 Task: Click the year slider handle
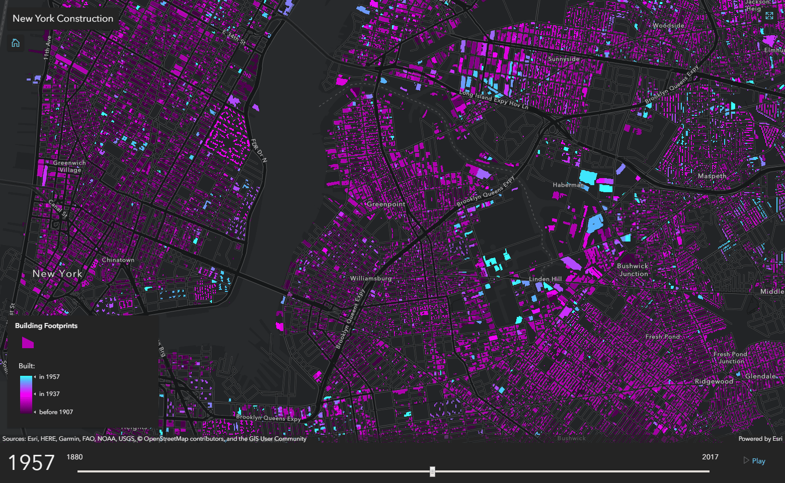coord(432,471)
